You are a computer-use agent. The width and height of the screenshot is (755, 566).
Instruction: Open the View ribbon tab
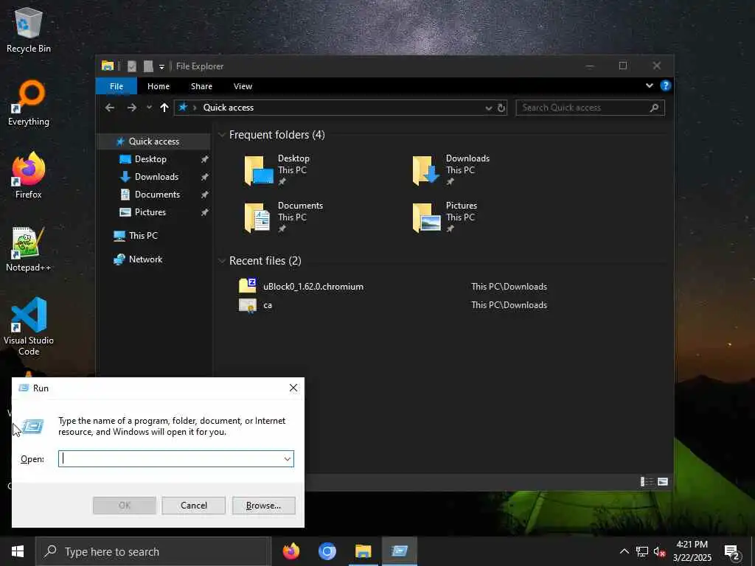(x=243, y=86)
